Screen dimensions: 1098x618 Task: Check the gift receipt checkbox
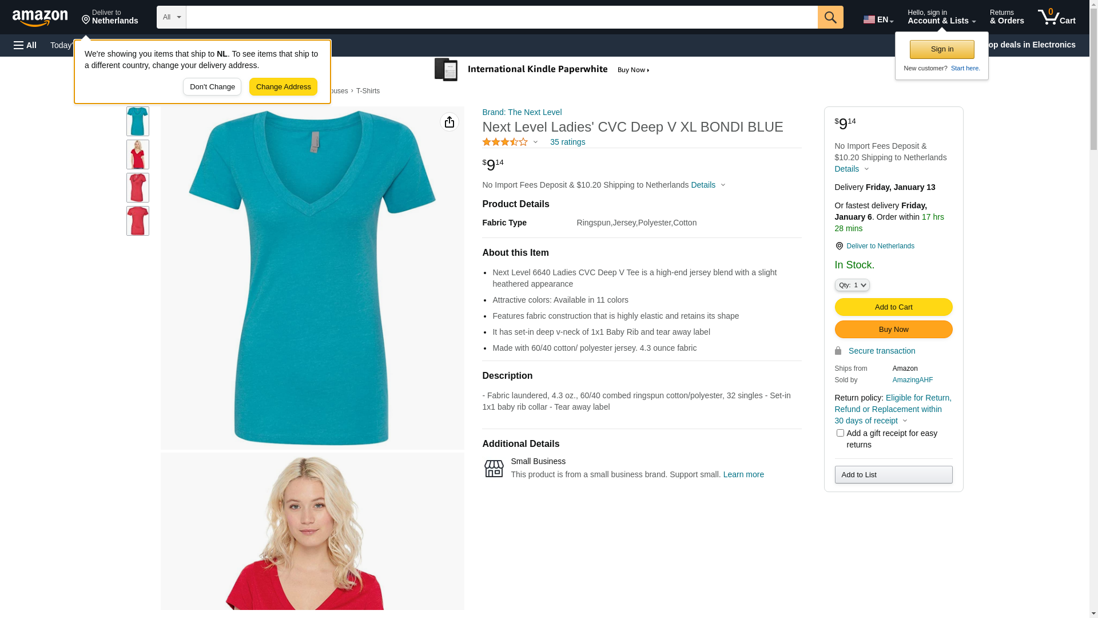(x=840, y=433)
